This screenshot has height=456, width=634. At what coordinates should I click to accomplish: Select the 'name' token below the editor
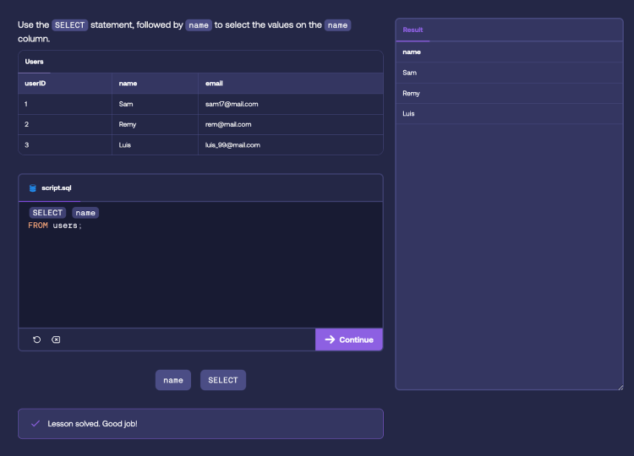pos(173,380)
